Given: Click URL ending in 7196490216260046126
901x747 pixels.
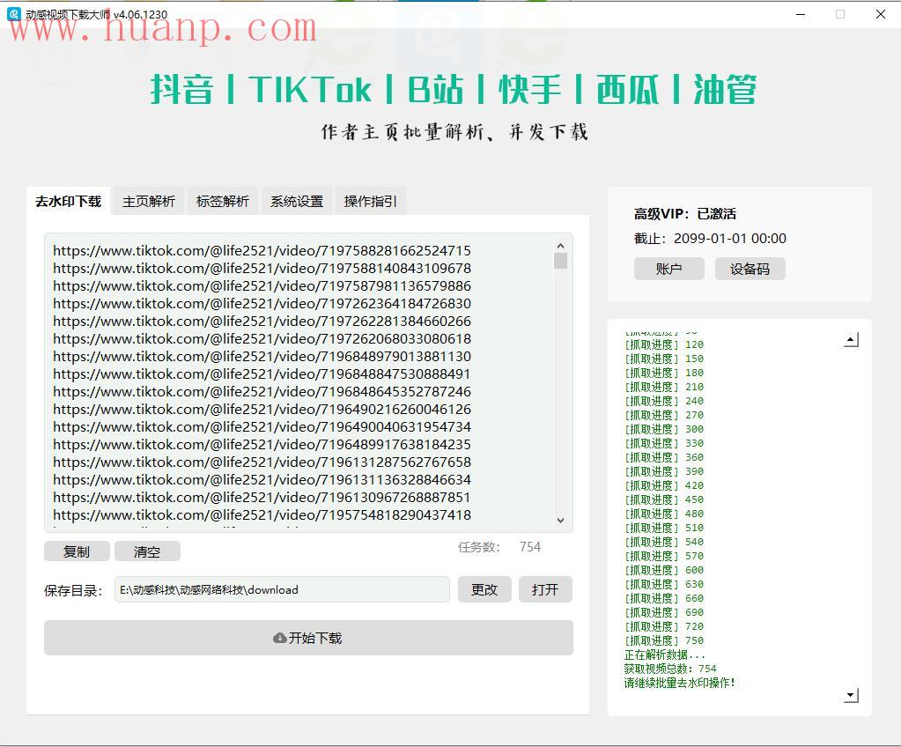Looking at the screenshot, I should coord(262,409).
